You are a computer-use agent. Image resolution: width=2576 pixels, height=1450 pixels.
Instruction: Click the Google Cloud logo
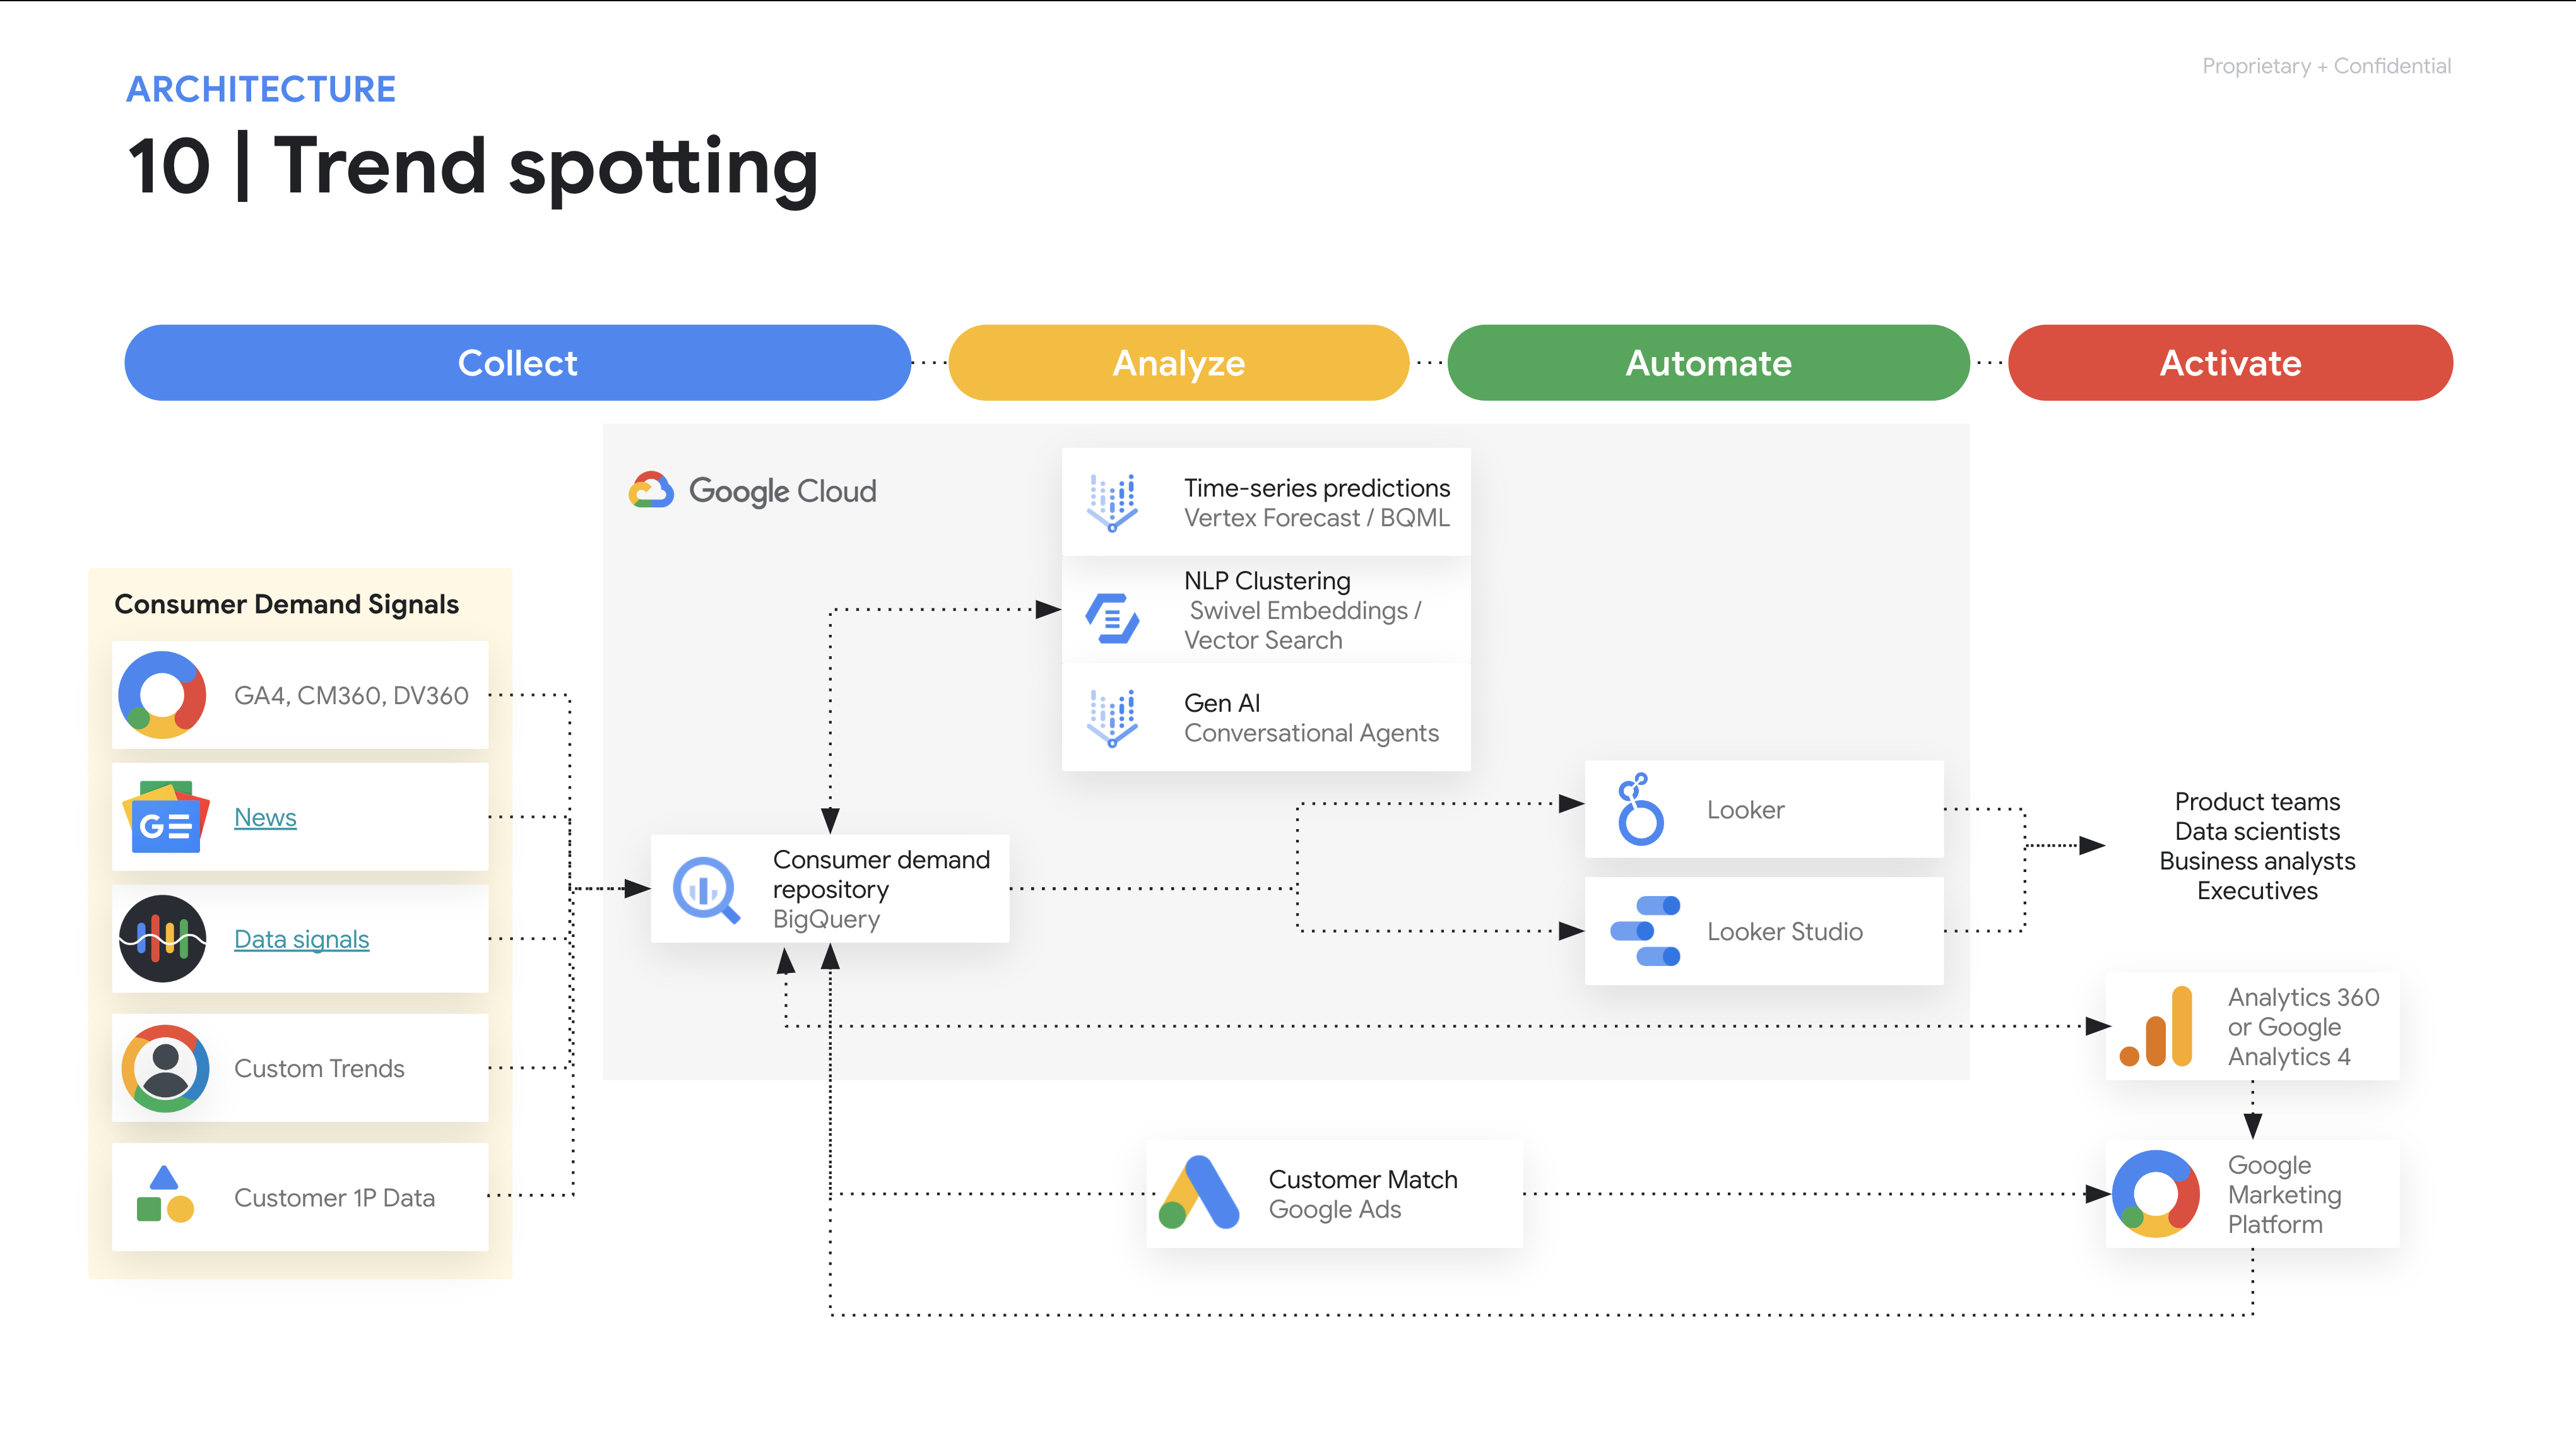[752, 491]
